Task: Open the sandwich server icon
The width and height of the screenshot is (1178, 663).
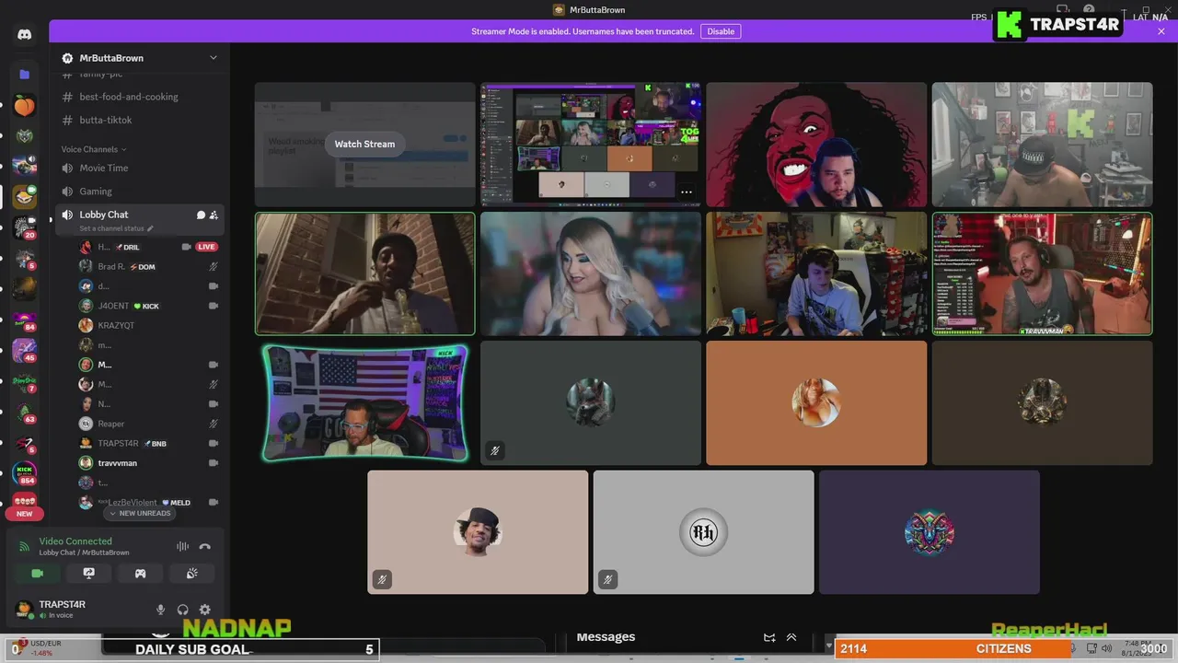Action: tap(25, 196)
